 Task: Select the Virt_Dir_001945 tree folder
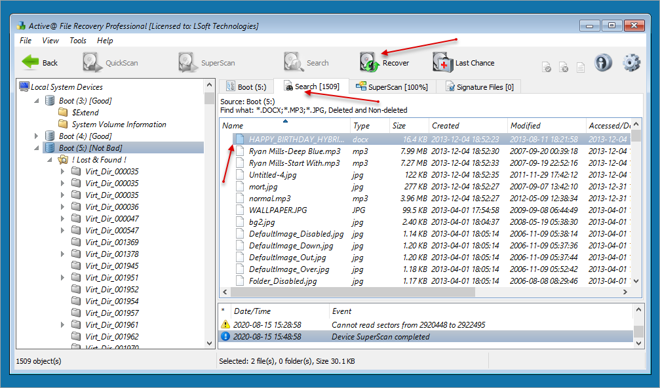112,265
